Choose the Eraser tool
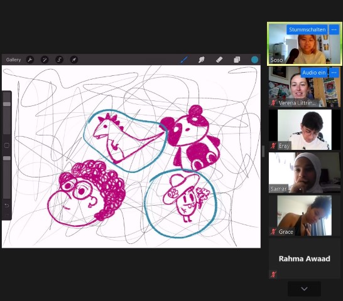The width and height of the screenshot is (343, 301). pyautogui.click(x=219, y=60)
